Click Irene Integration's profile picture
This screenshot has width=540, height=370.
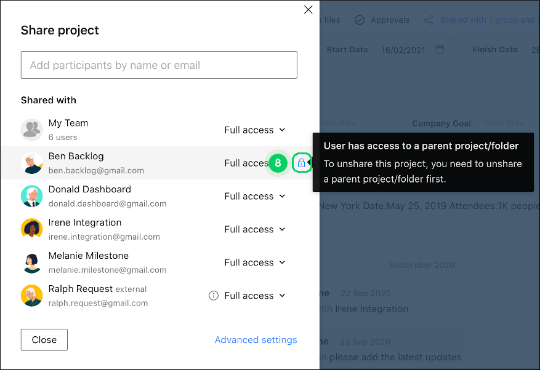tap(32, 229)
